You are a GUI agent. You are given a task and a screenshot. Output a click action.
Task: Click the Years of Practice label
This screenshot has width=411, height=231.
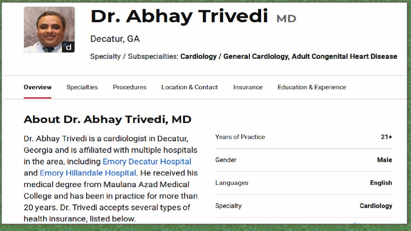pos(240,137)
